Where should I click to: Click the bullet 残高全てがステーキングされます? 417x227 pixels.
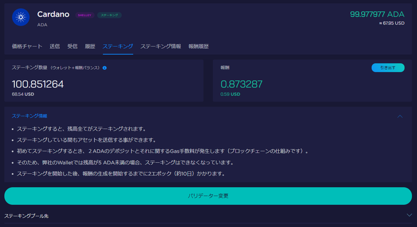(x=82, y=129)
